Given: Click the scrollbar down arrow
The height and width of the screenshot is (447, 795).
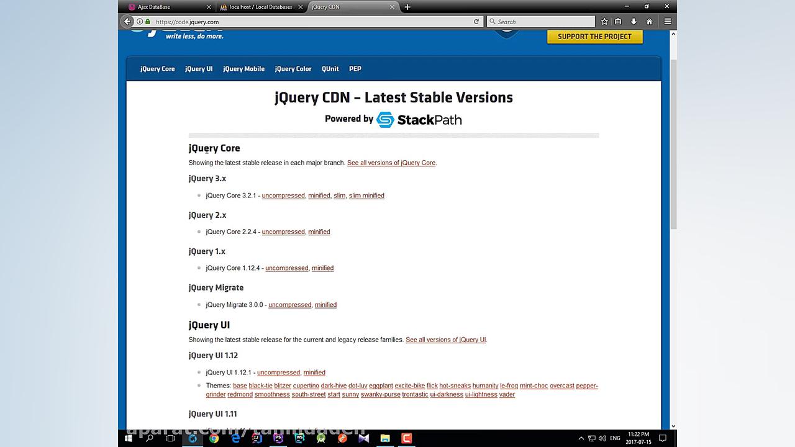Looking at the screenshot, I should pyautogui.click(x=673, y=426).
